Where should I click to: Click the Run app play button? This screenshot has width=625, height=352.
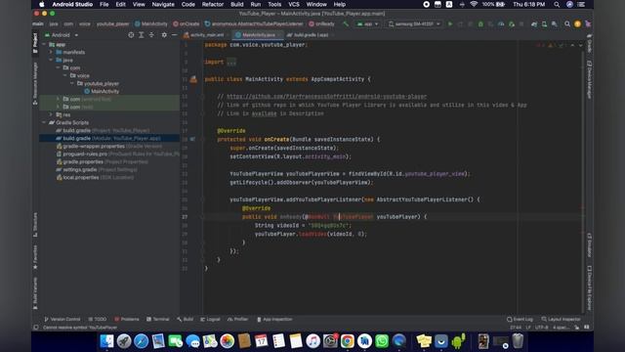[450, 23]
